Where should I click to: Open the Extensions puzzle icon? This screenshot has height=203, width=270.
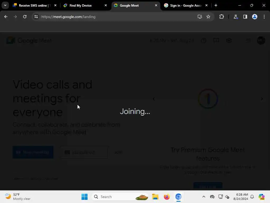[221, 17]
